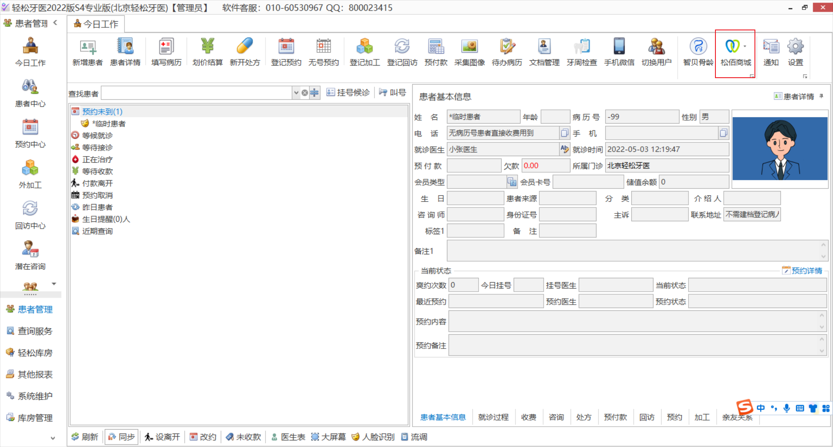Open 患者详情 link in info panel

[x=794, y=96]
